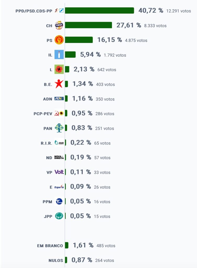The height and width of the screenshot is (268, 197).
Task: Click the PS fist logo
Action: [59, 40]
